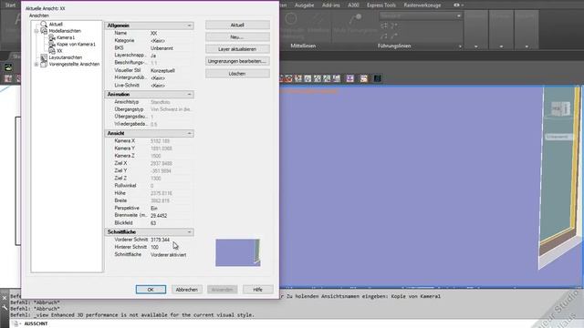Edit the Name field value XX
The image size is (584, 328).
click(x=172, y=33)
